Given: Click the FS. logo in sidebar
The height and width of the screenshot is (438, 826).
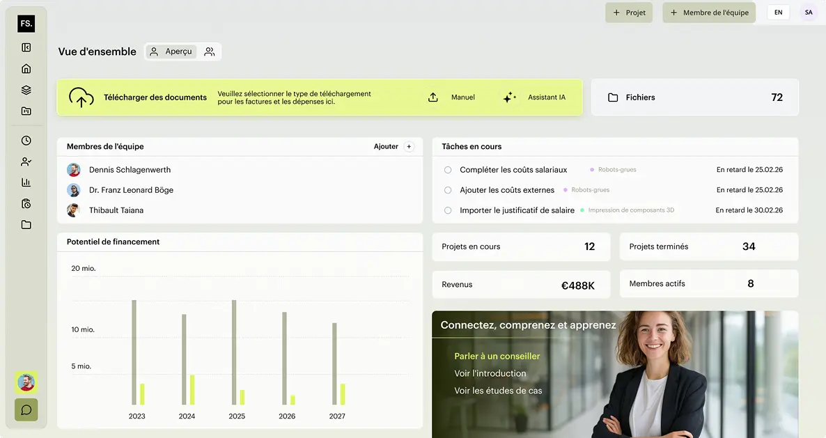Looking at the screenshot, I should click(26, 24).
